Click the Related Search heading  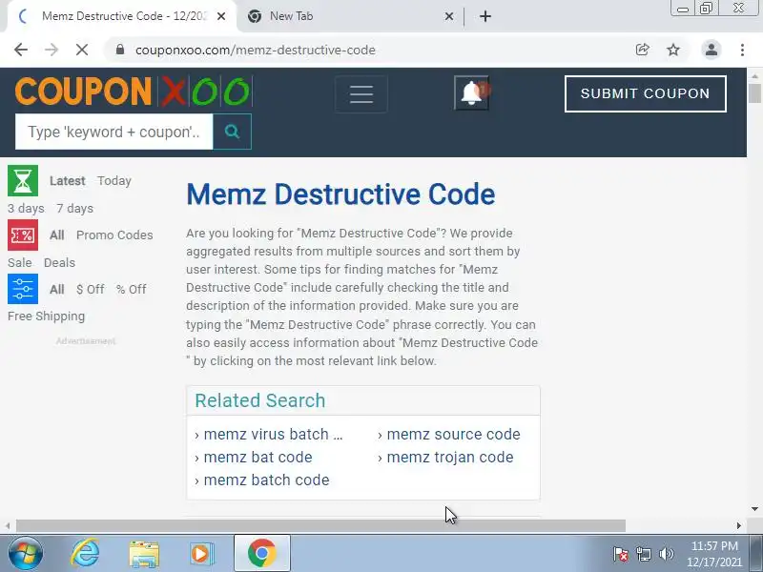click(x=259, y=400)
